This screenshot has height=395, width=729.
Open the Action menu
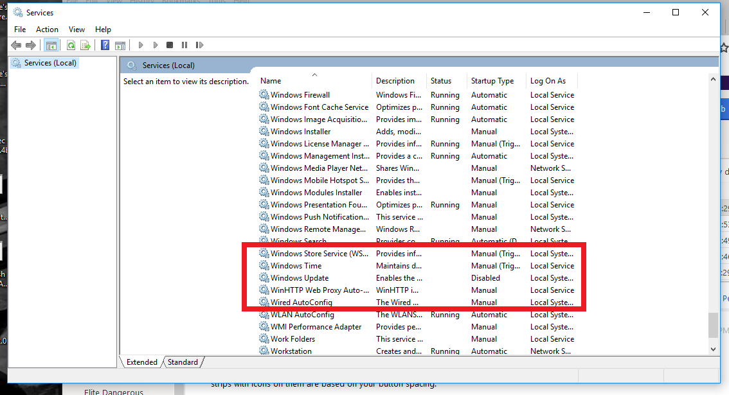[x=48, y=30]
